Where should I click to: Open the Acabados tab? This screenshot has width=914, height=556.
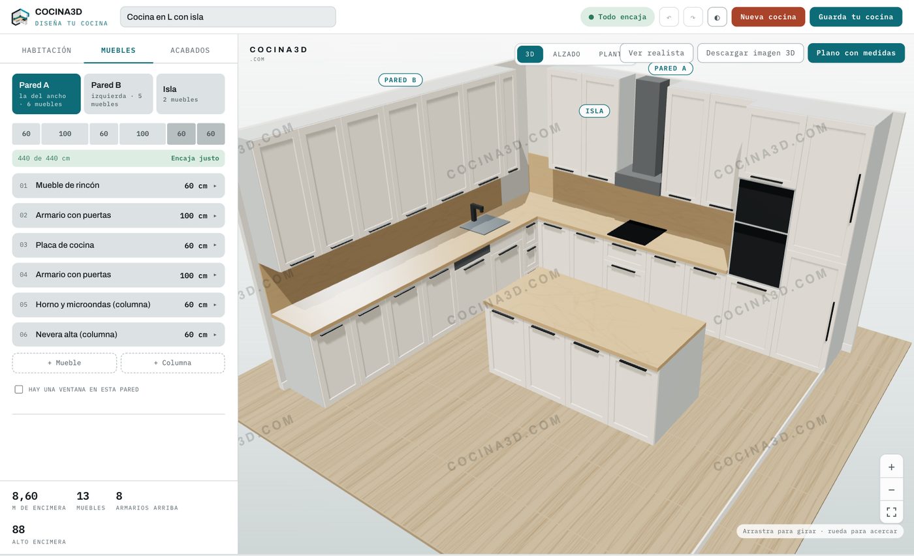click(190, 50)
